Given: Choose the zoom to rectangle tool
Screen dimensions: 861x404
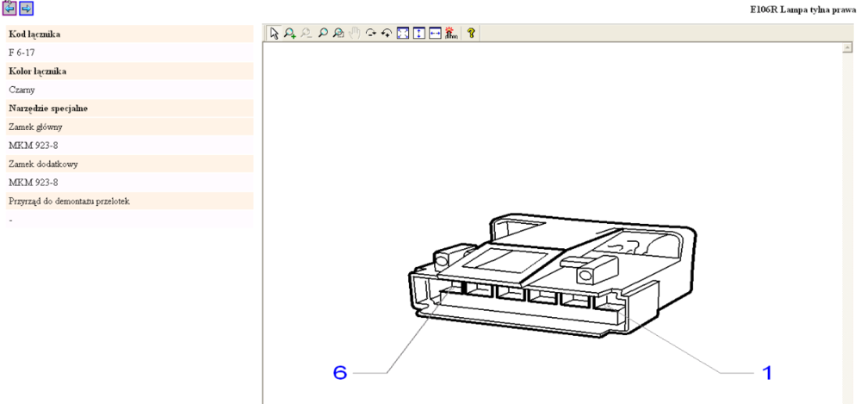Looking at the screenshot, I should [338, 33].
